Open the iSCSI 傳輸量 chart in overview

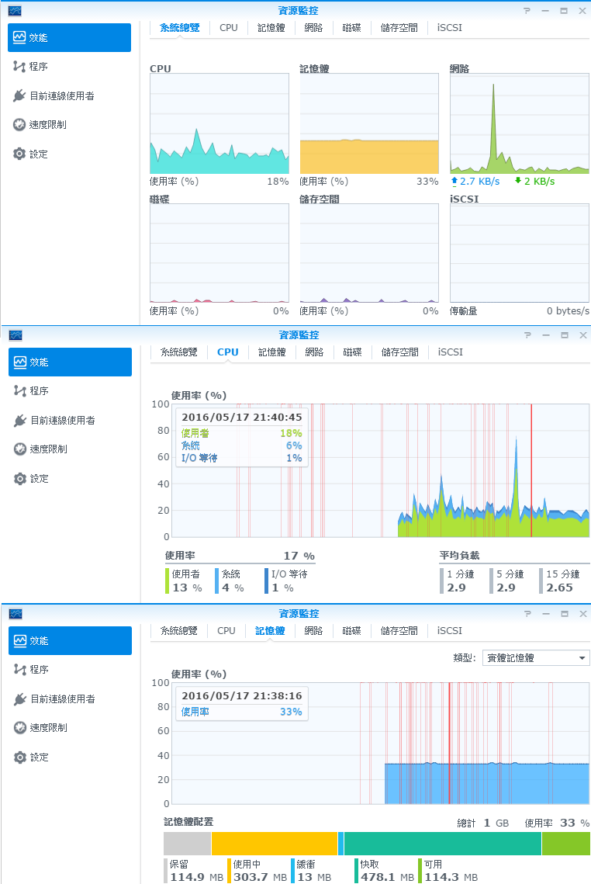point(520,253)
